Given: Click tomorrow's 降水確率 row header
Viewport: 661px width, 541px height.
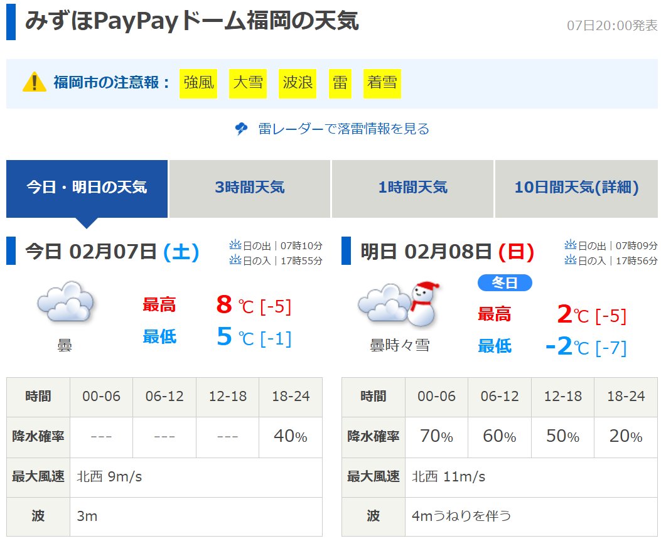Looking at the screenshot, I should pyautogui.click(x=373, y=437).
